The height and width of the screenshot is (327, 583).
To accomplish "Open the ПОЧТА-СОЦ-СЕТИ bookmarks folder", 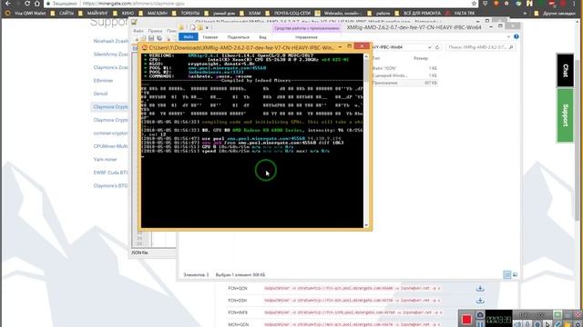I will point(289,13).
